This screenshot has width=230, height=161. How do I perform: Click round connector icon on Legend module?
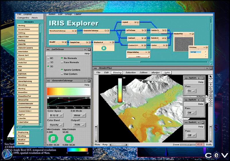pos(135,22)
